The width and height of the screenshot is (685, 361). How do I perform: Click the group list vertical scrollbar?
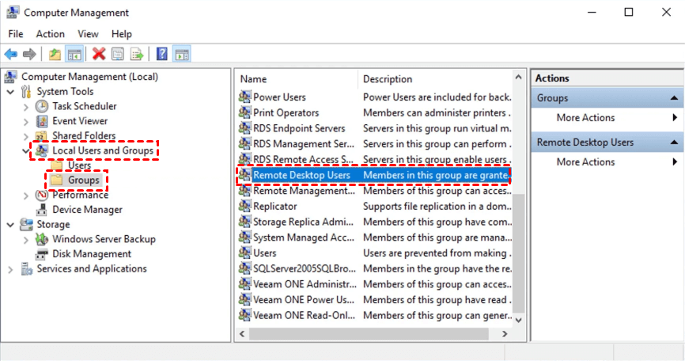coord(519,237)
